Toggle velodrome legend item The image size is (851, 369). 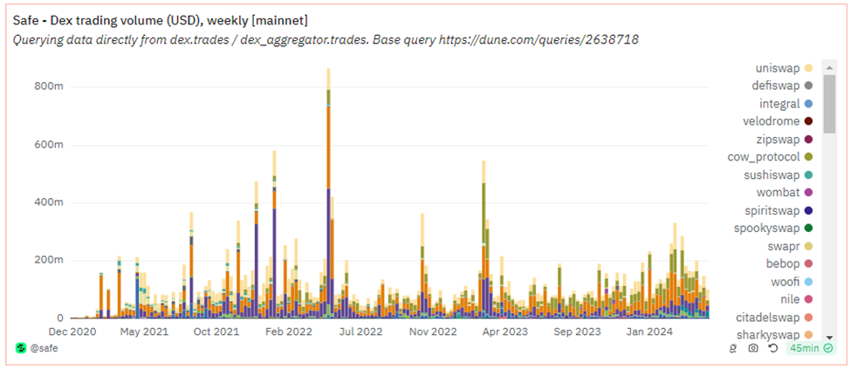click(x=778, y=121)
